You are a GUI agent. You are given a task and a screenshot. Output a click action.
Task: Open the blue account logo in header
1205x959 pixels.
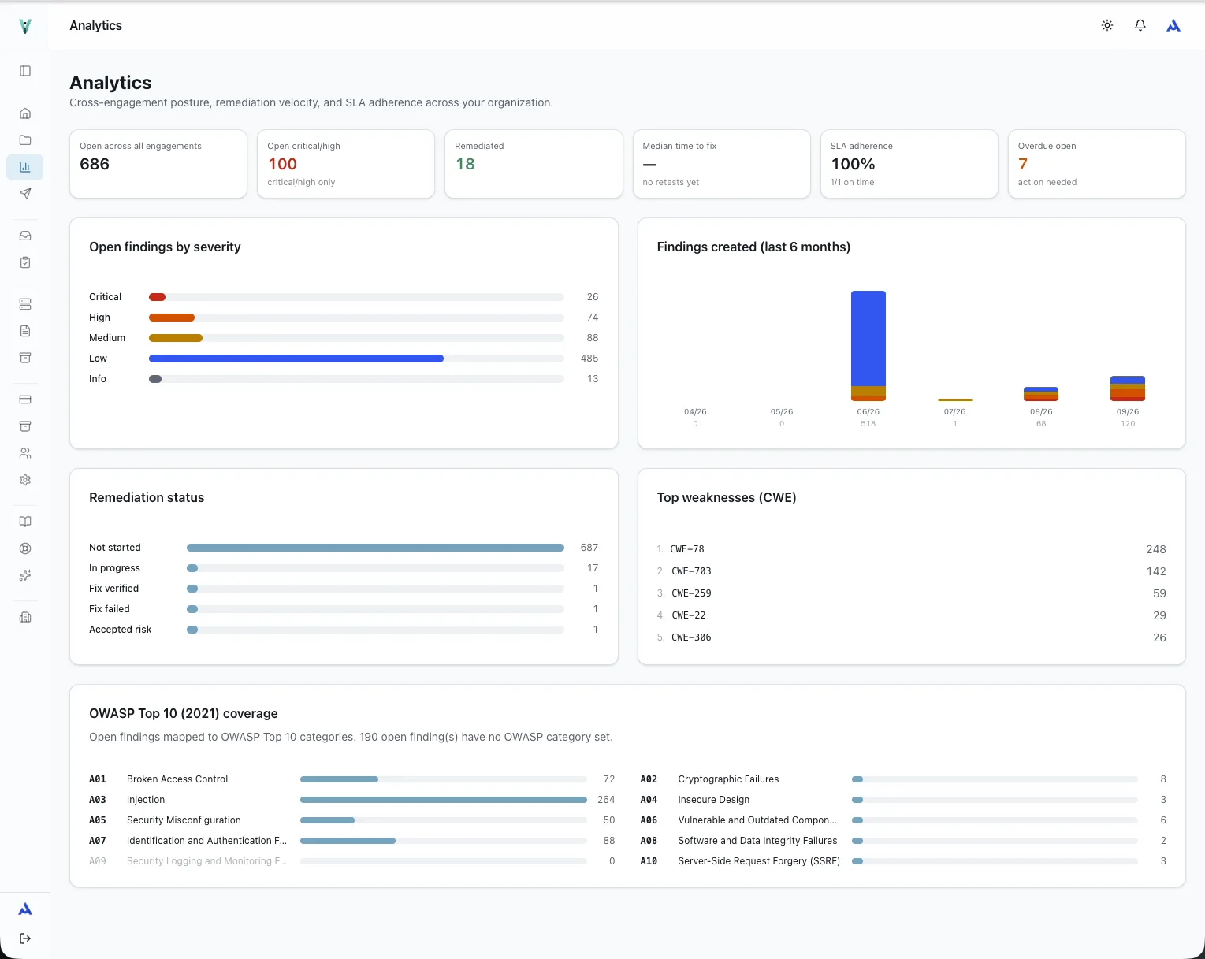pos(1173,25)
